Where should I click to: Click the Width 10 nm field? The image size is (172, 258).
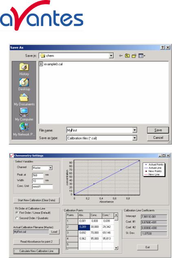[38, 181]
